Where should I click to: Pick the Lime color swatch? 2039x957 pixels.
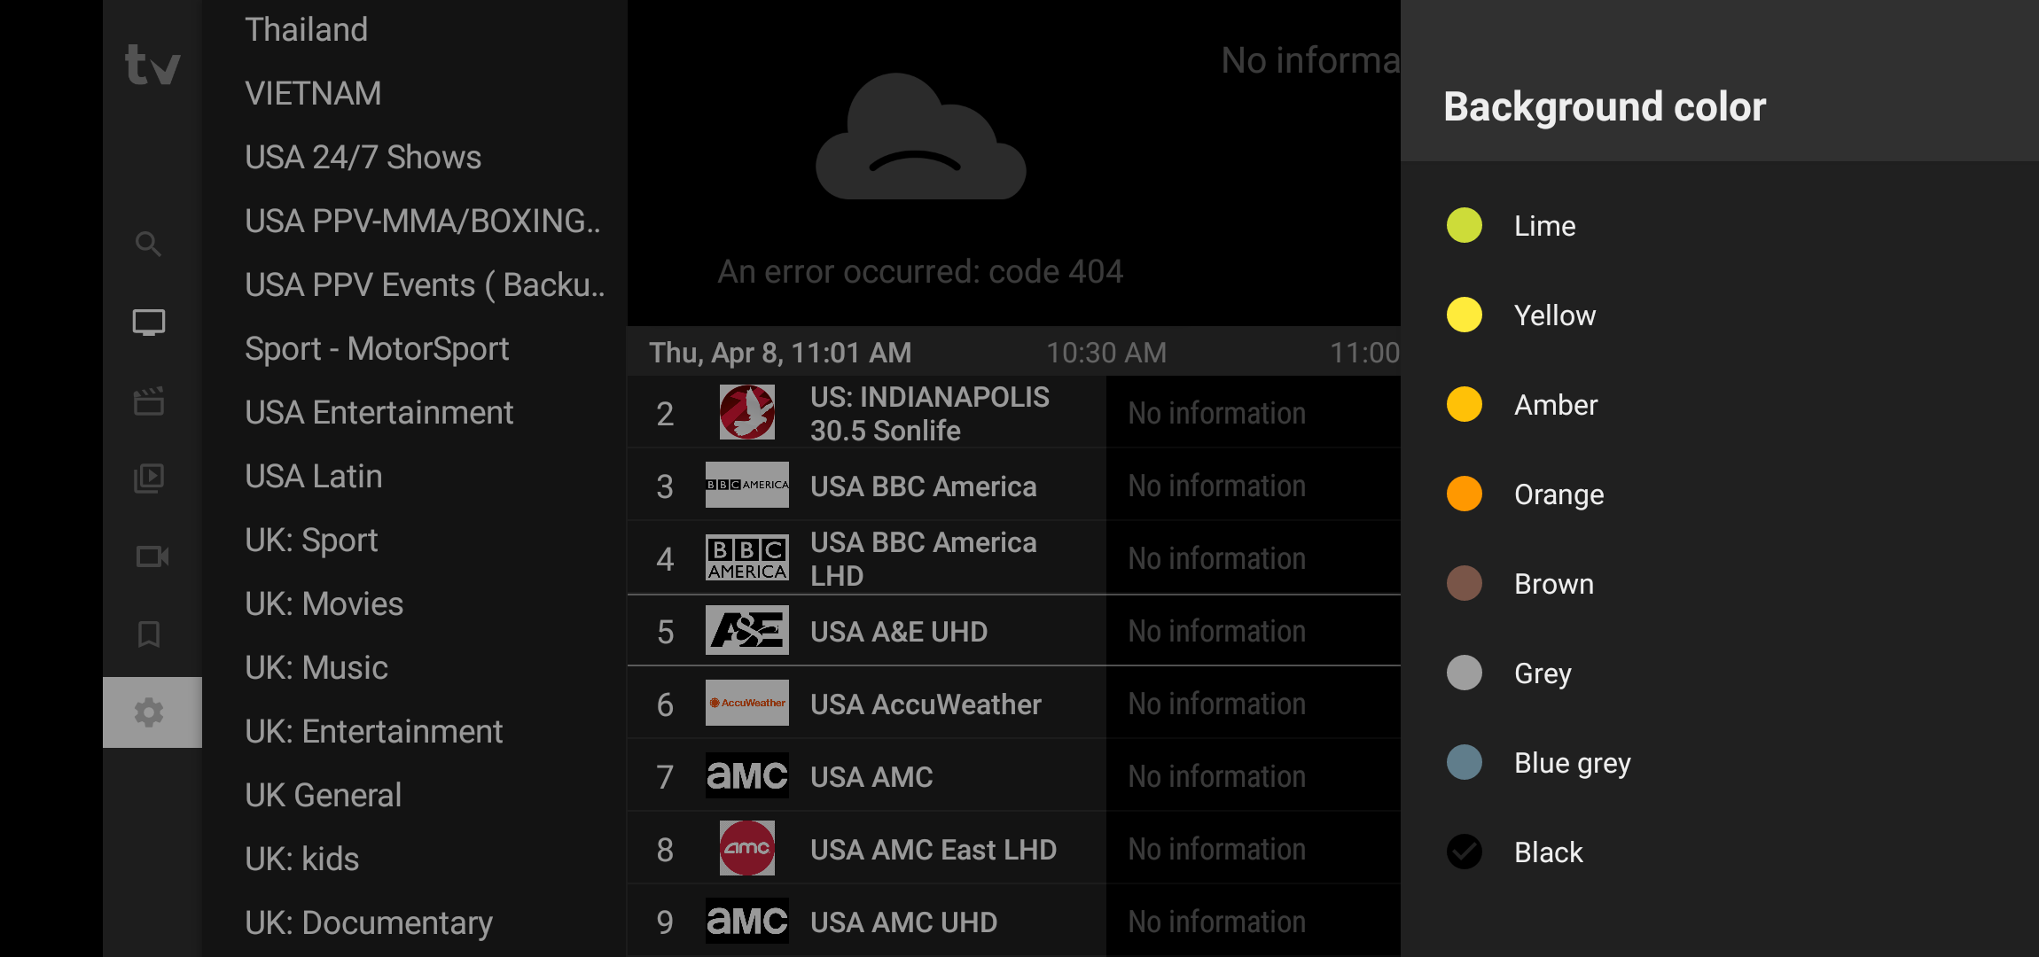[x=1465, y=225]
